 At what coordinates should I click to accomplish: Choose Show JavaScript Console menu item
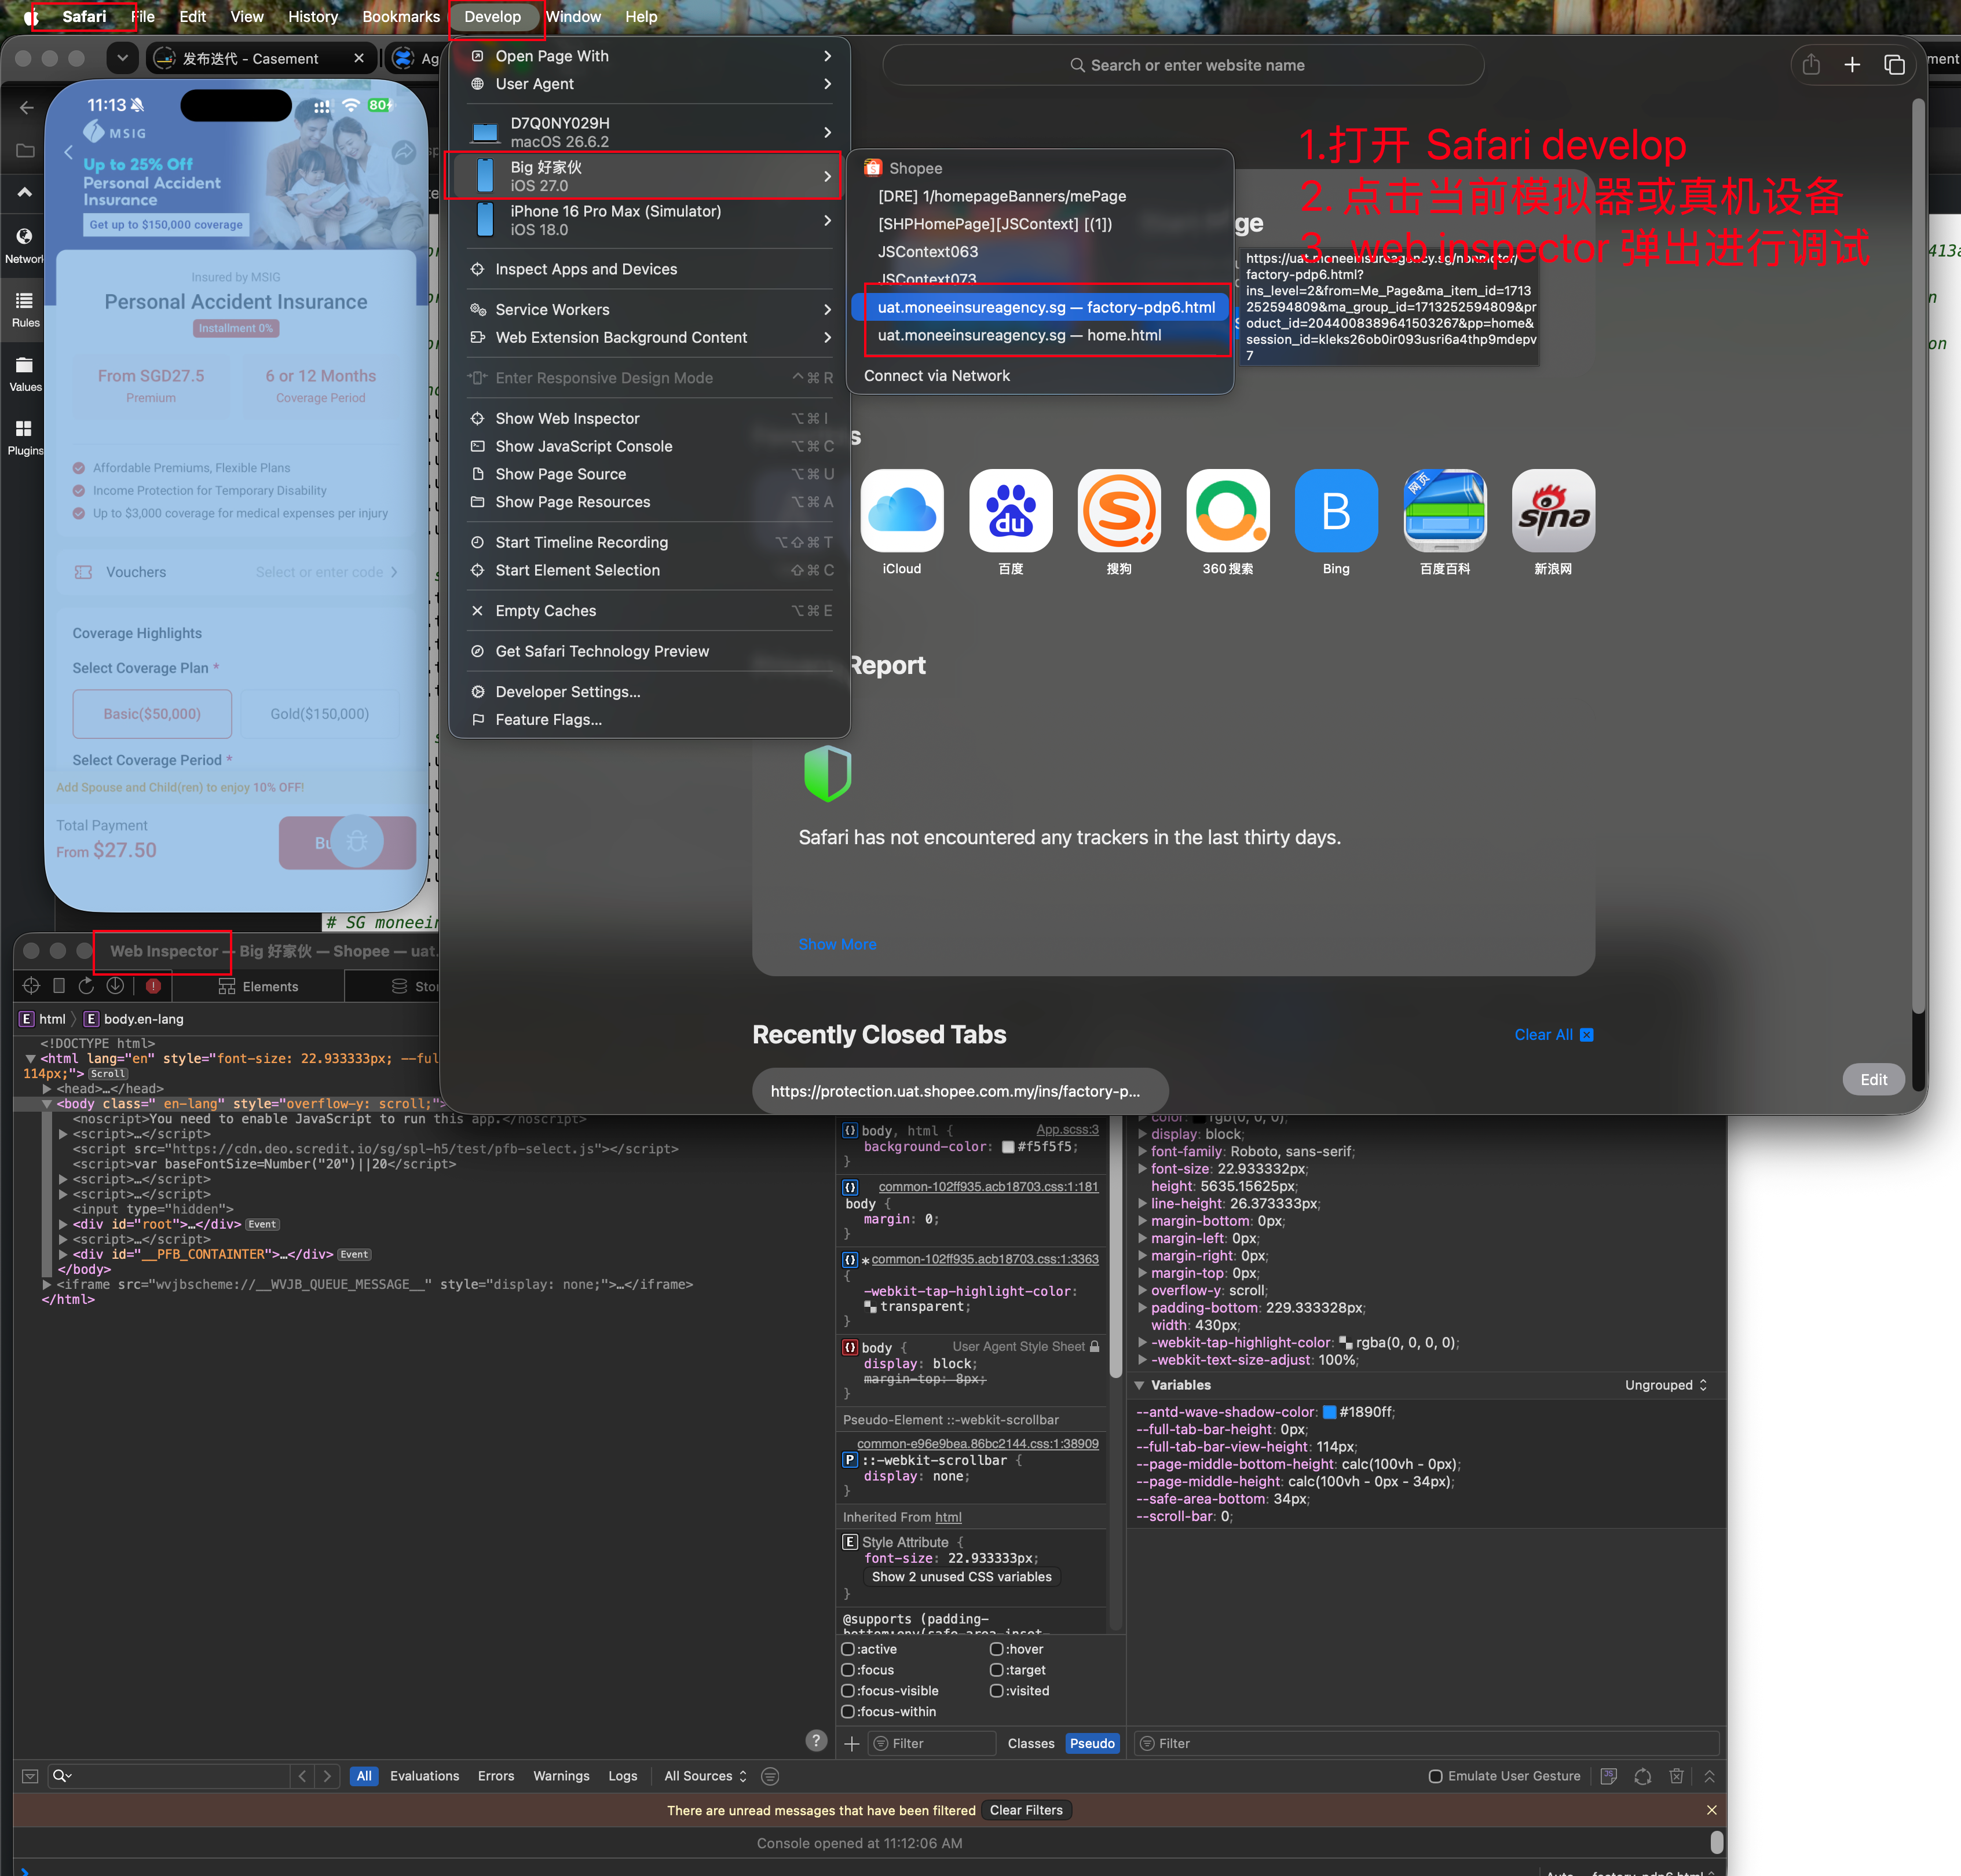tap(650, 446)
